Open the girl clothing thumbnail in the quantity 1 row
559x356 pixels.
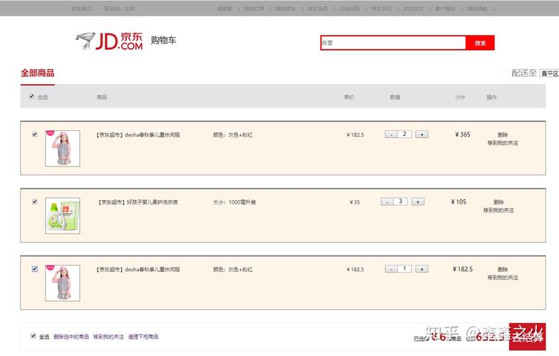tap(63, 283)
